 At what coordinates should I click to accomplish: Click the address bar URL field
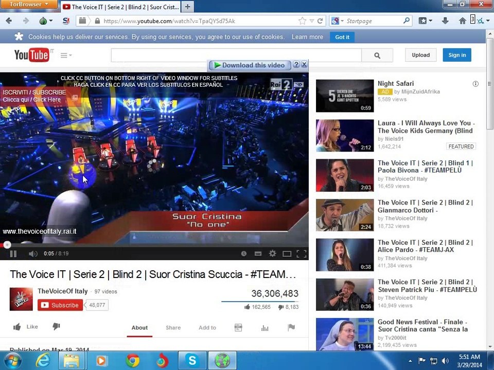196,21
